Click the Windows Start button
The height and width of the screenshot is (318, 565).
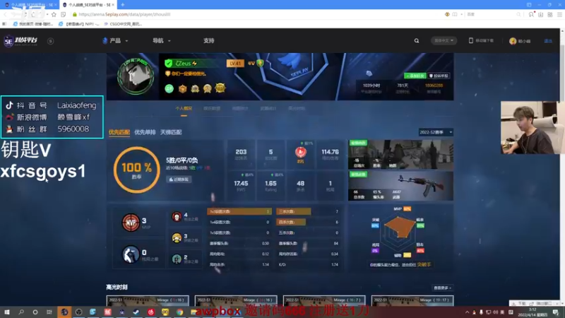click(x=7, y=312)
